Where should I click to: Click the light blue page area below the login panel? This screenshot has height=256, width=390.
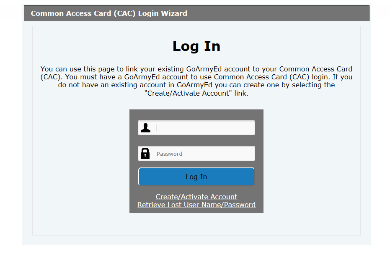tap(196, 224)
